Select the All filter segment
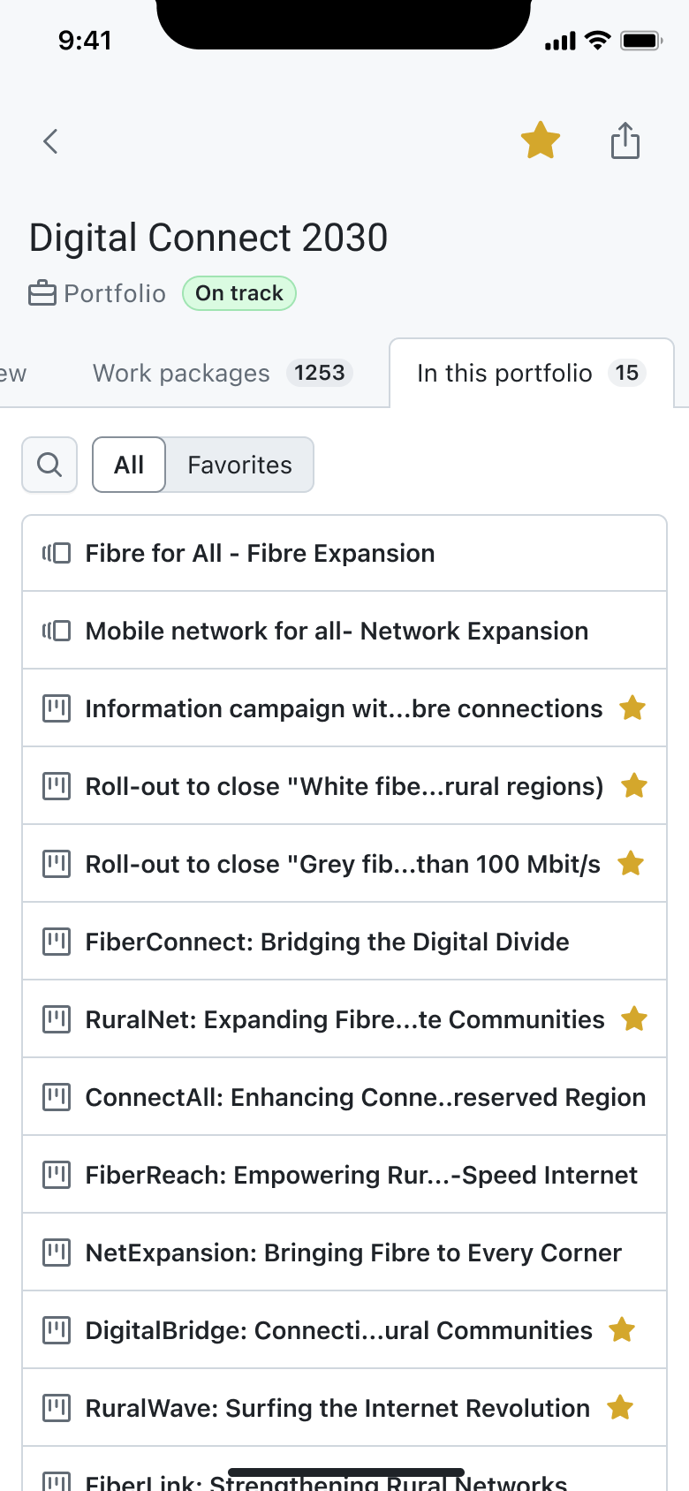 coord(129,465)
